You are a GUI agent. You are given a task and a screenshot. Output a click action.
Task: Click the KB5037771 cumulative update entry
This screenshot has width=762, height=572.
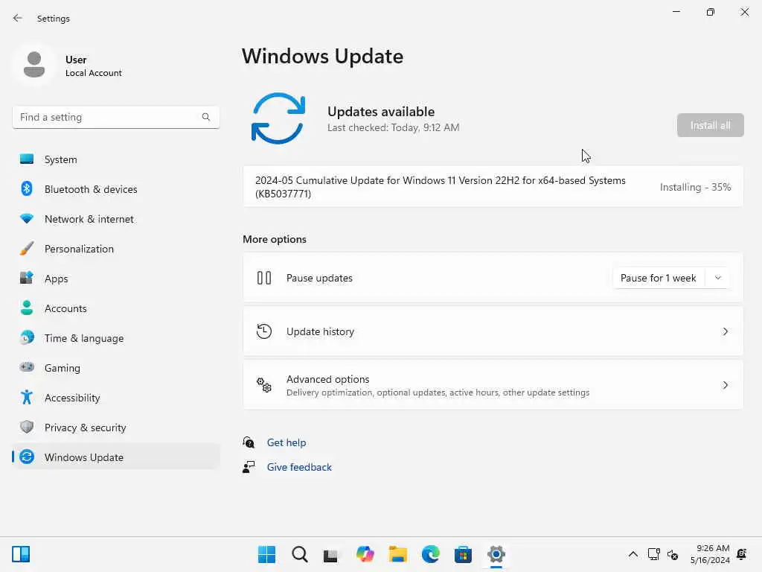[493, 187]
